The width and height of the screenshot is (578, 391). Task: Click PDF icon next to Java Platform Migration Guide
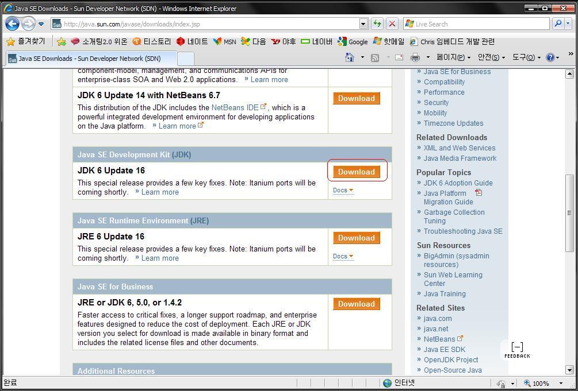tap(479, 192)
